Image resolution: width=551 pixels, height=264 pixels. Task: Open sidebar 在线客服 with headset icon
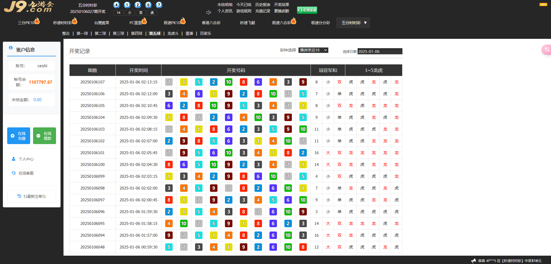26,173
